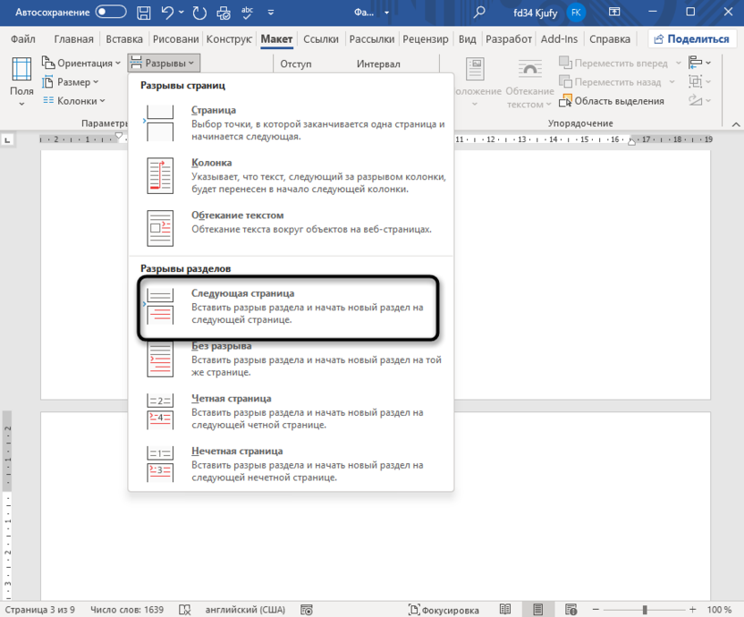744x617 pixels.
Task: Open the search magnifier icon
Action: (479, 13)
